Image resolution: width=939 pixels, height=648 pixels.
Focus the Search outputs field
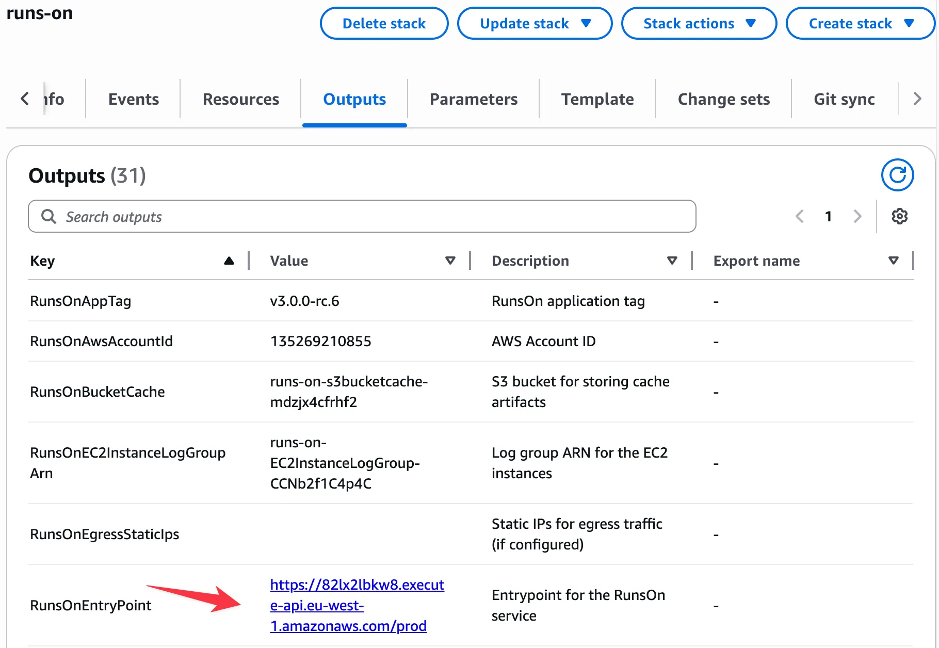tap(362, 216)
